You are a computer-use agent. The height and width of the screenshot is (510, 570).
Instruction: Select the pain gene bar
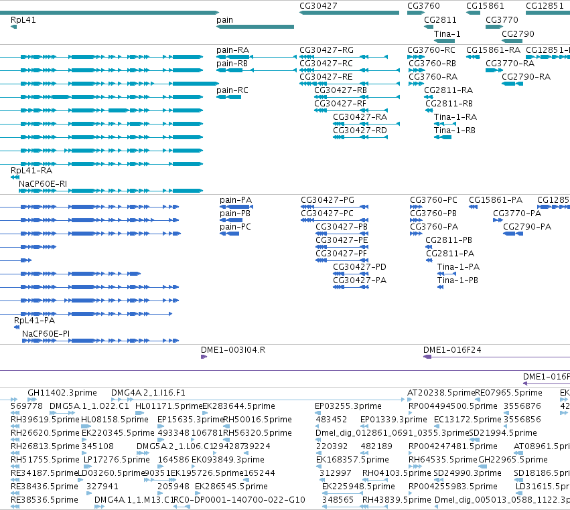[x=255, y=27]
